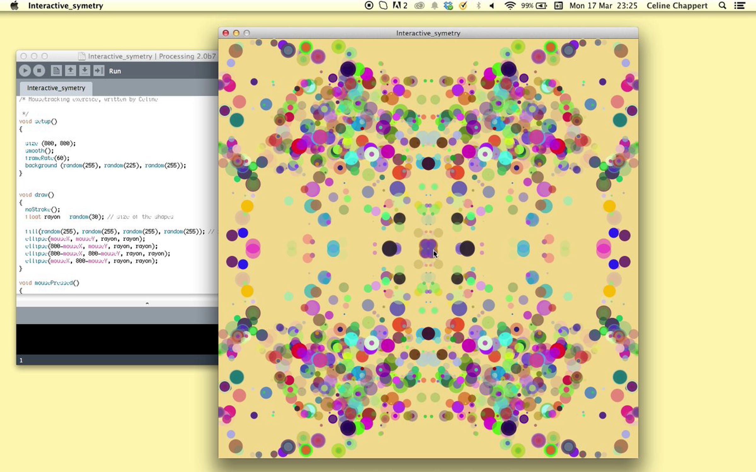Image resolution: width=756 pixels, height=472 pixels.
Task: Click the Open sketch arrow-up icon
Action: point(70,71)
